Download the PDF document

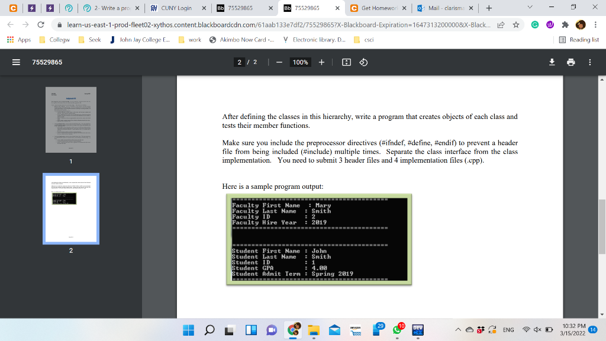point(551,62)
